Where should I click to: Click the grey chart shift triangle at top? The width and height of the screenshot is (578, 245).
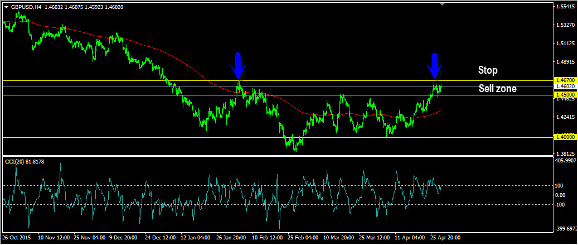[443, 4]
